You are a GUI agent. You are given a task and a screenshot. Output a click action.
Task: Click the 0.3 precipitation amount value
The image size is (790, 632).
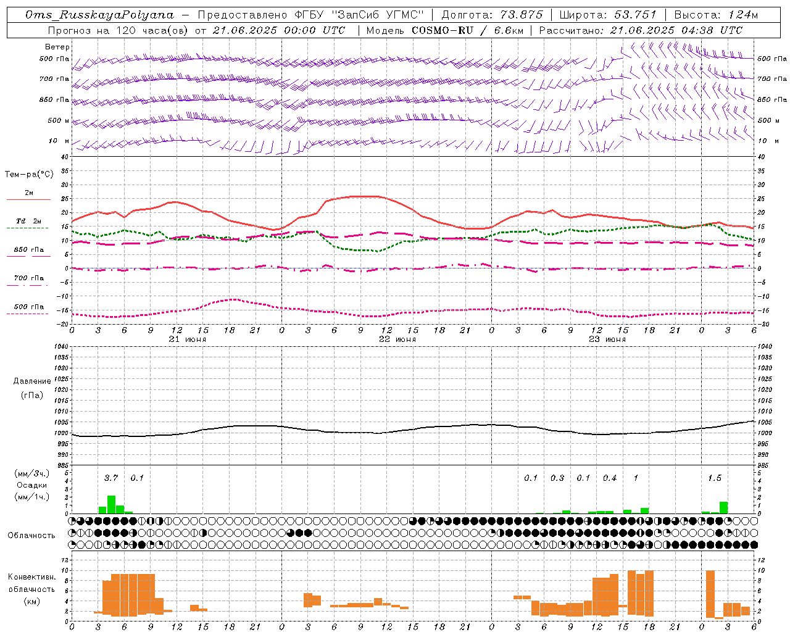click(557, 478)
